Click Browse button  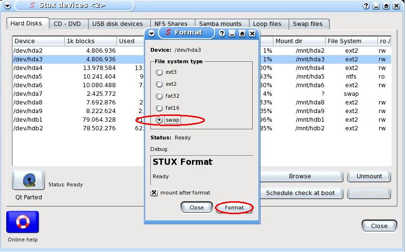tap(300, 176)
